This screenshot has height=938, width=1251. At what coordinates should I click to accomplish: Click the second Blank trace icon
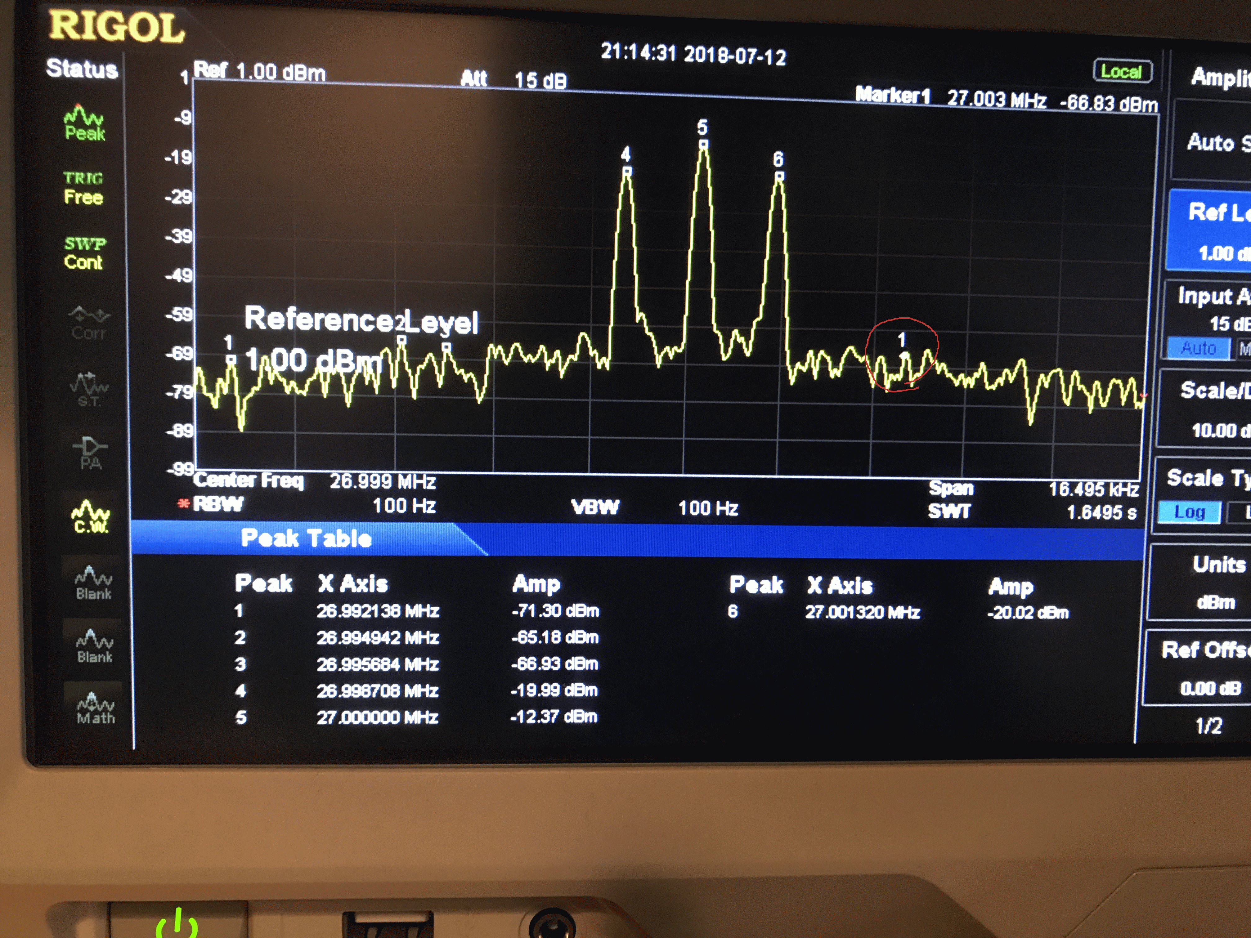pyautogui.click(x=94, y=646)
